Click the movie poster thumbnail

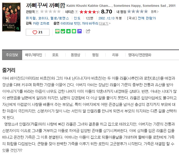[x=11, y=17]
